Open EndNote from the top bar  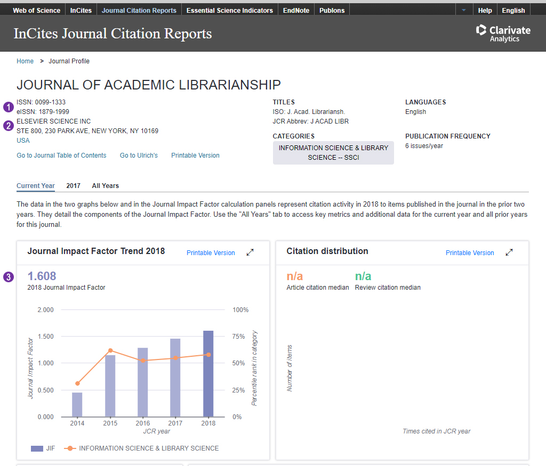pos(296,11)
